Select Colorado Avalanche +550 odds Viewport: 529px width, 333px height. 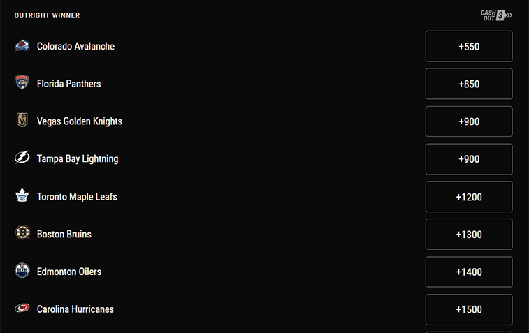[x=469, y=47]
